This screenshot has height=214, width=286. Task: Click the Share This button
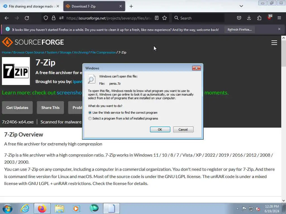(50, 108)
